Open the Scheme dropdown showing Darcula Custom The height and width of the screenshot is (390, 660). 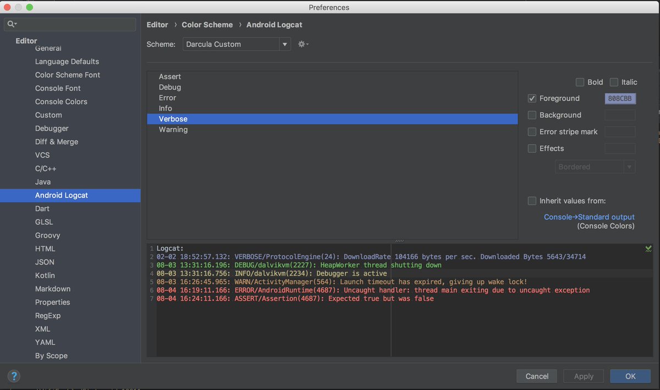click(x=237, y=44)
